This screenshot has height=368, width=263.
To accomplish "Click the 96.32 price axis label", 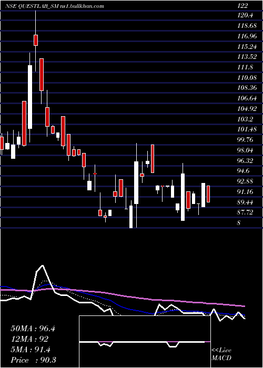I will pos(246,161).
